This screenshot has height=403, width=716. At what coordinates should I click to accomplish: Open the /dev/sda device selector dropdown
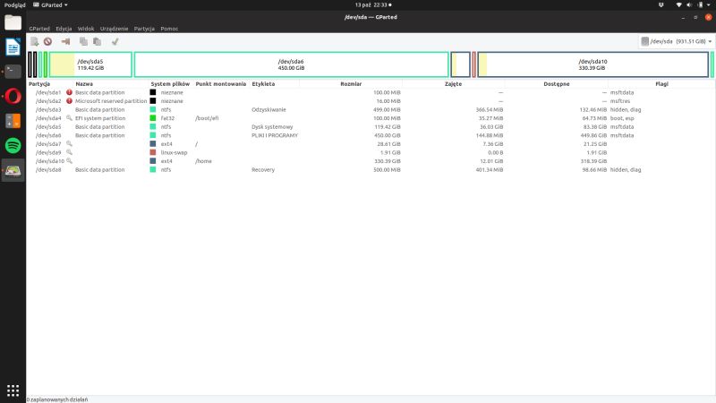[677, 41]
